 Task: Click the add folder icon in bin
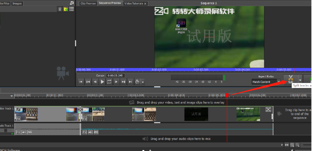(x=66, y=9)
